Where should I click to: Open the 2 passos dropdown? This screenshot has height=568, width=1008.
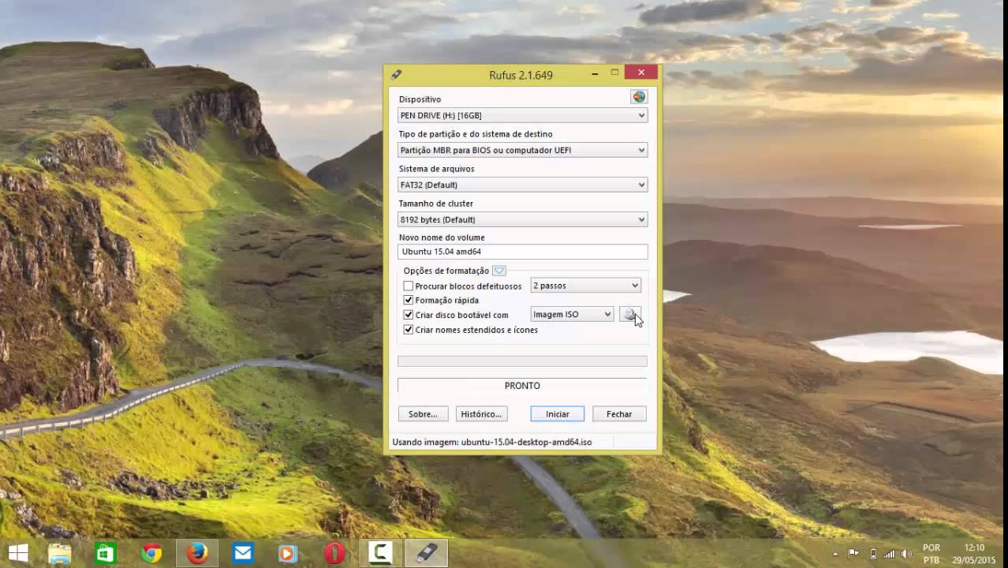[585, 286]
